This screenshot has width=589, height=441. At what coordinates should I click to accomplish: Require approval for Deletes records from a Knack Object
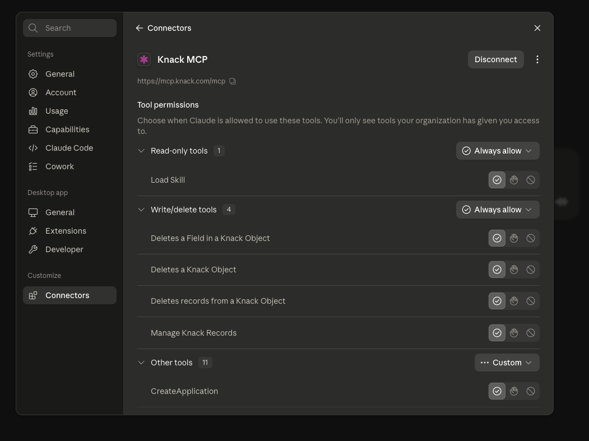click(514, 301)
